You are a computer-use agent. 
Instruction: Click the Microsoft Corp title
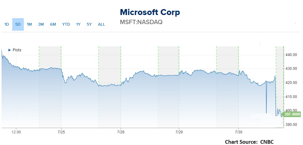click(x=150, y=13)
